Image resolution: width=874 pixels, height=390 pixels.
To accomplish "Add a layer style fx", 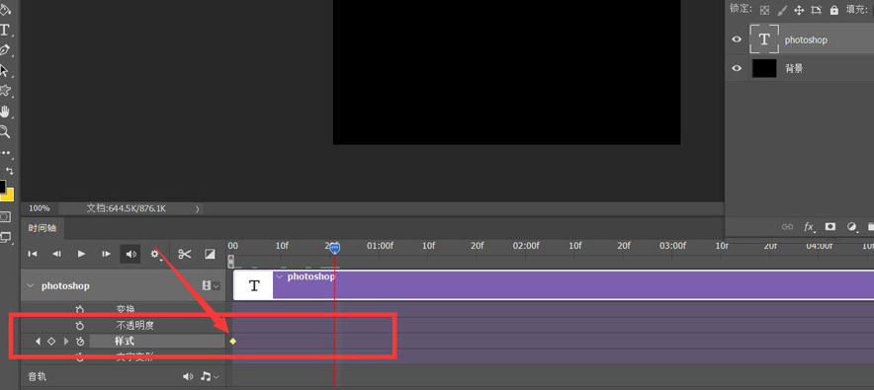I will click(809, 226).
